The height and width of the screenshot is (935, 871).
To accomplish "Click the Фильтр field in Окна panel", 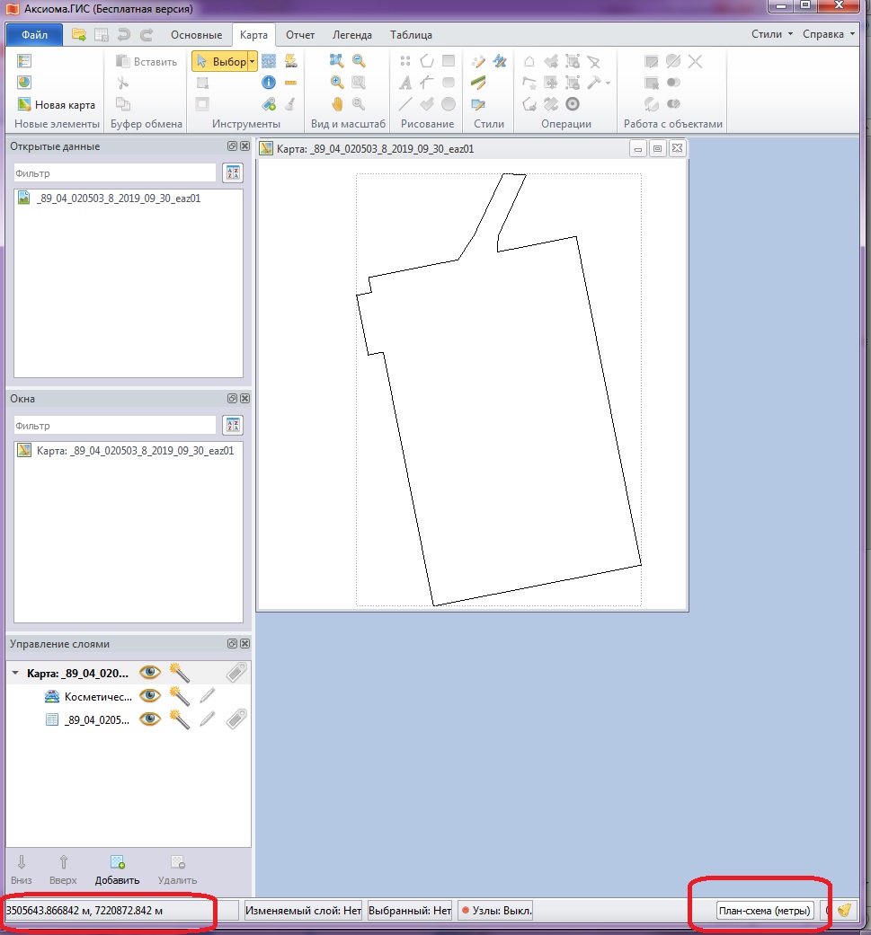I will tap(114, 425).
